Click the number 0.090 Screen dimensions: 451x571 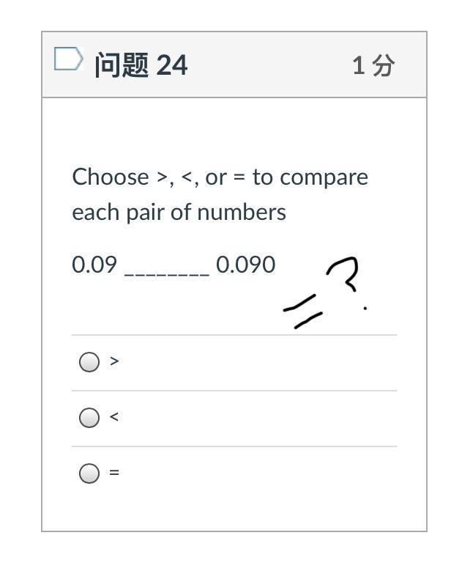point(246,265)
